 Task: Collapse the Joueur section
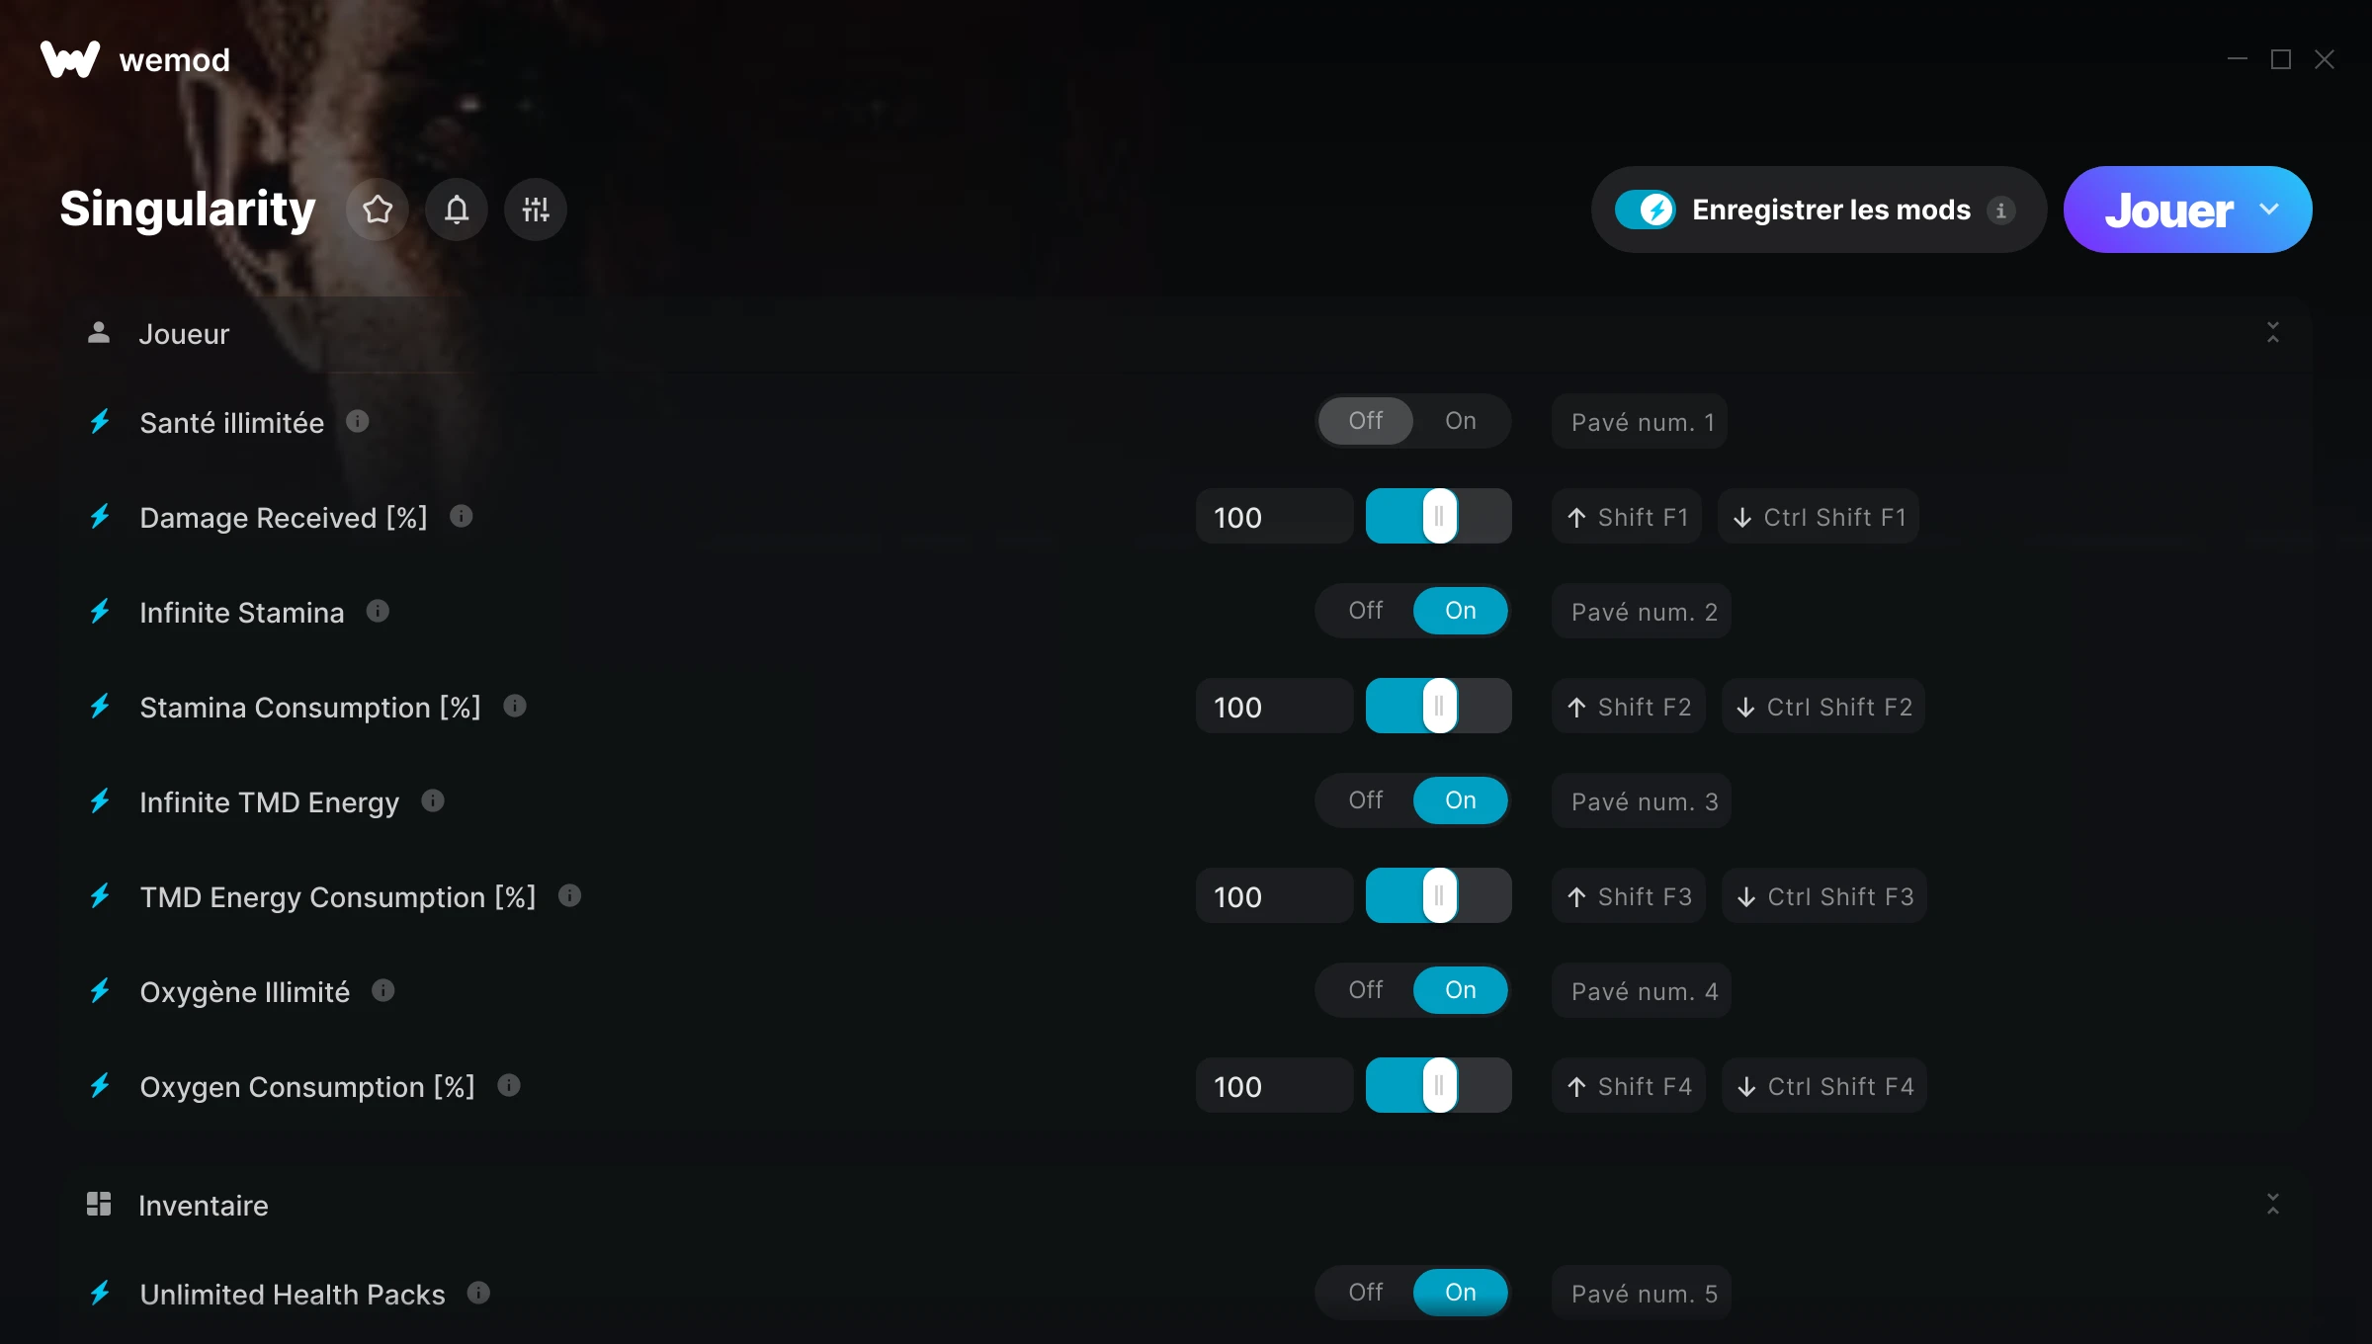2272,333
